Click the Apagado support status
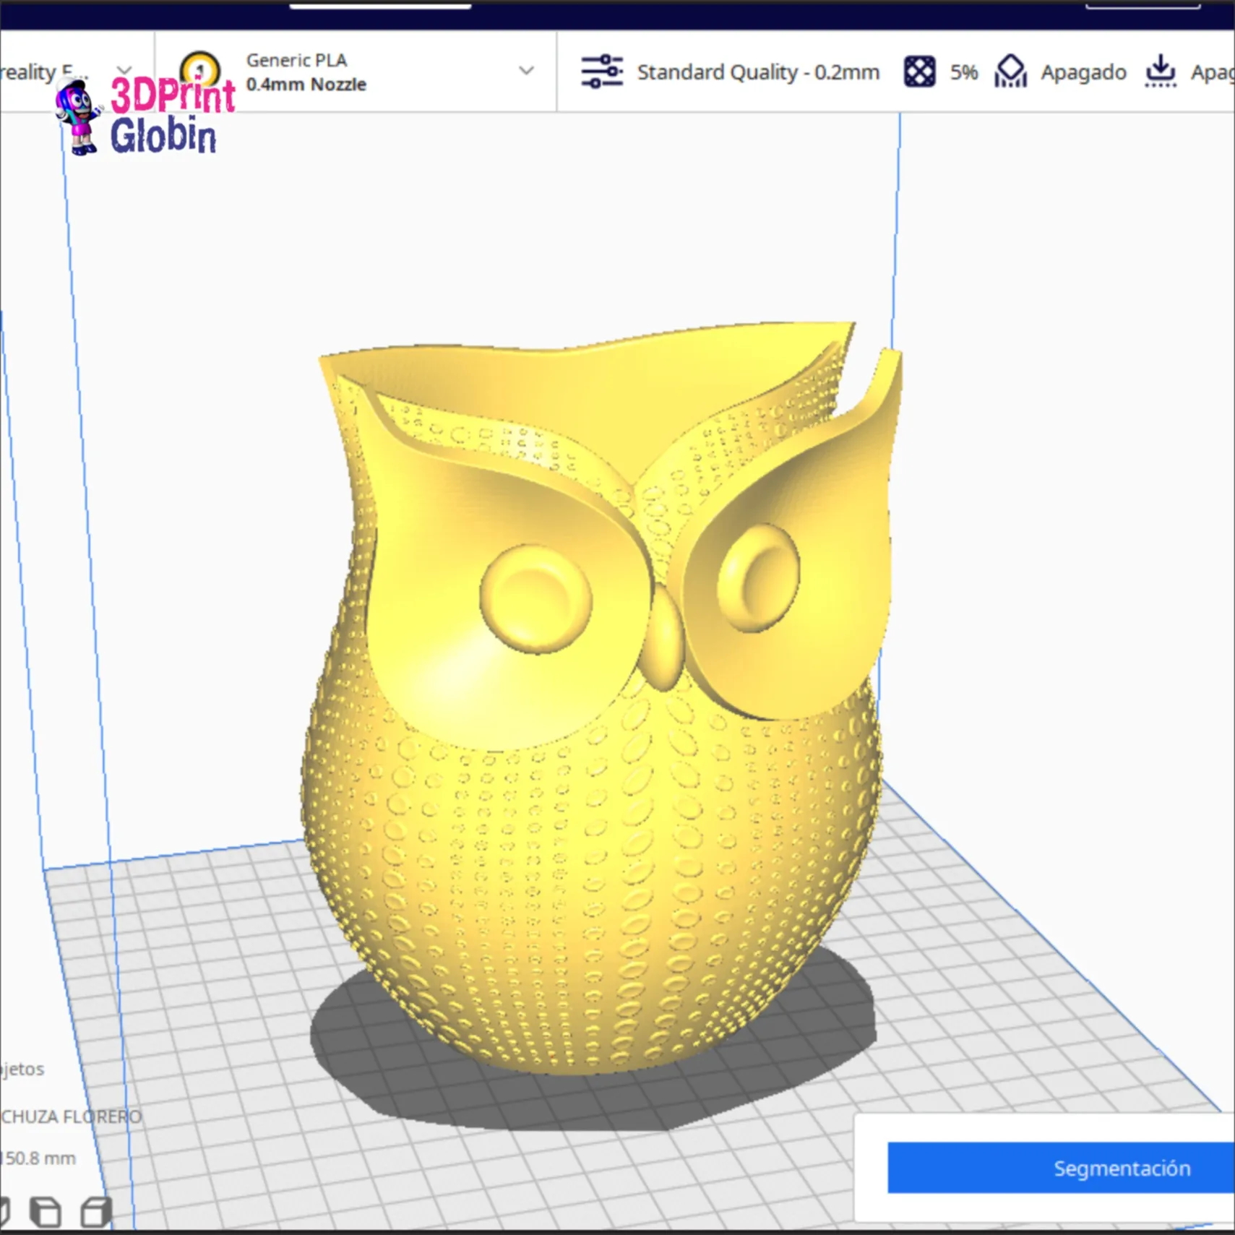Image resolution: width=1235 pixels, height=1235 pixels. pos(1083,72)
